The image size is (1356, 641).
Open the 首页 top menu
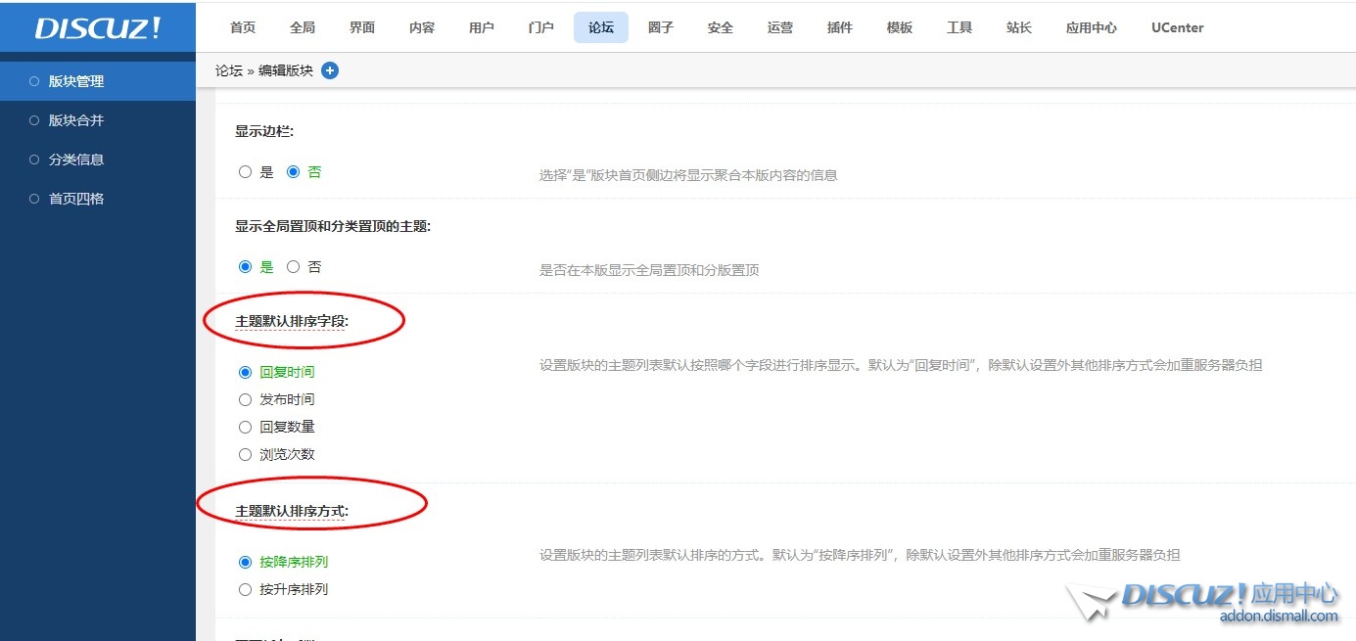pos(243,27)
